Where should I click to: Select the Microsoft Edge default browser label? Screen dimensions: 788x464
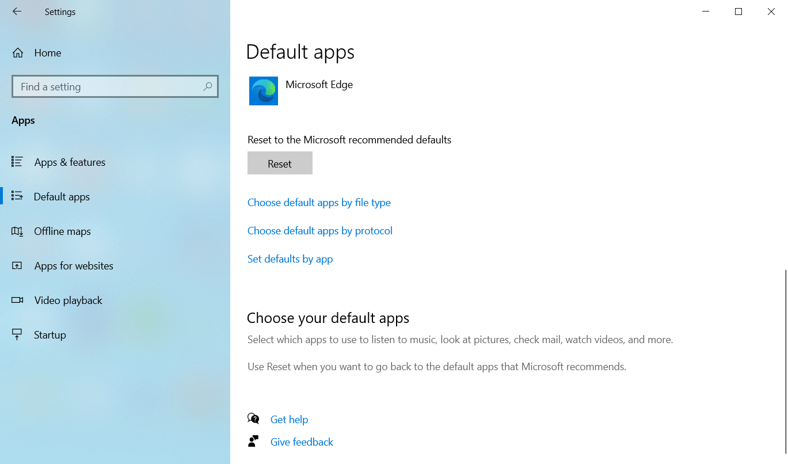click(x=319, y=85)
